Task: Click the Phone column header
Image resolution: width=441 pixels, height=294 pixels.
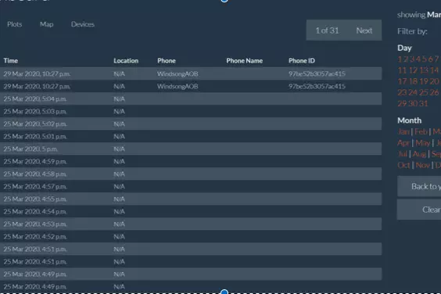Action: (167, 61)
